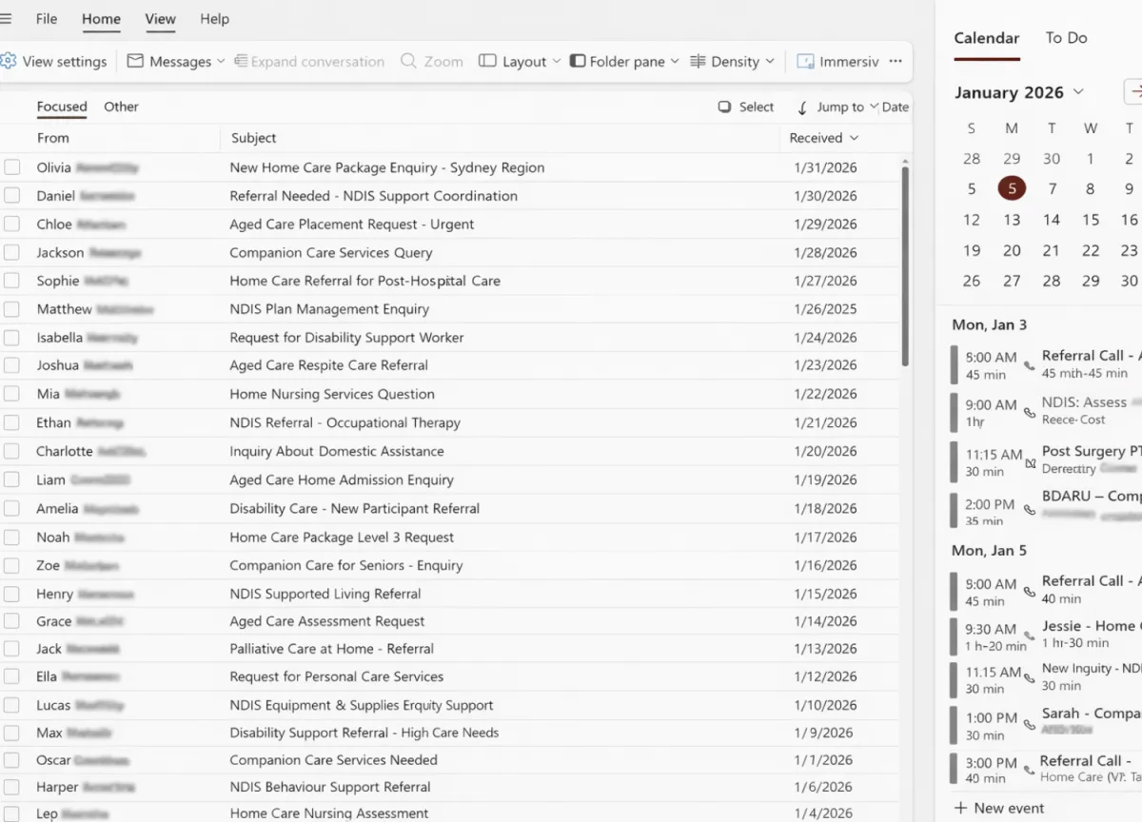Check the checkbox next to Olivia's email
1142x822 pixels.
[12, 166]
